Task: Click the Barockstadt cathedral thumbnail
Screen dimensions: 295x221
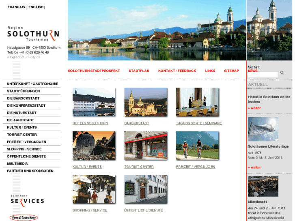Action: click(x=145, y=102)
